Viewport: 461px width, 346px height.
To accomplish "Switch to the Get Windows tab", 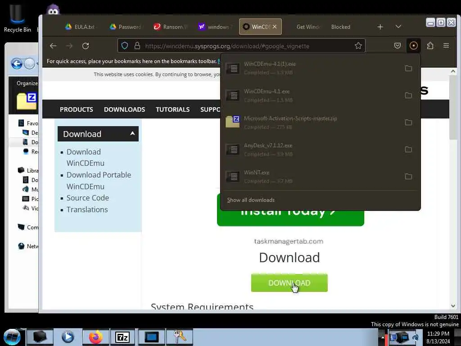I will (308, 27).
